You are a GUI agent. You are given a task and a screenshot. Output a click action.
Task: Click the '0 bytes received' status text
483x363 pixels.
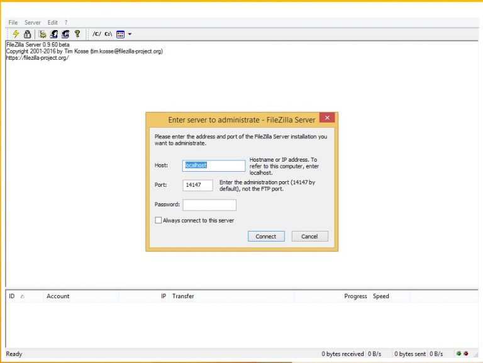(x=343, y=354)
